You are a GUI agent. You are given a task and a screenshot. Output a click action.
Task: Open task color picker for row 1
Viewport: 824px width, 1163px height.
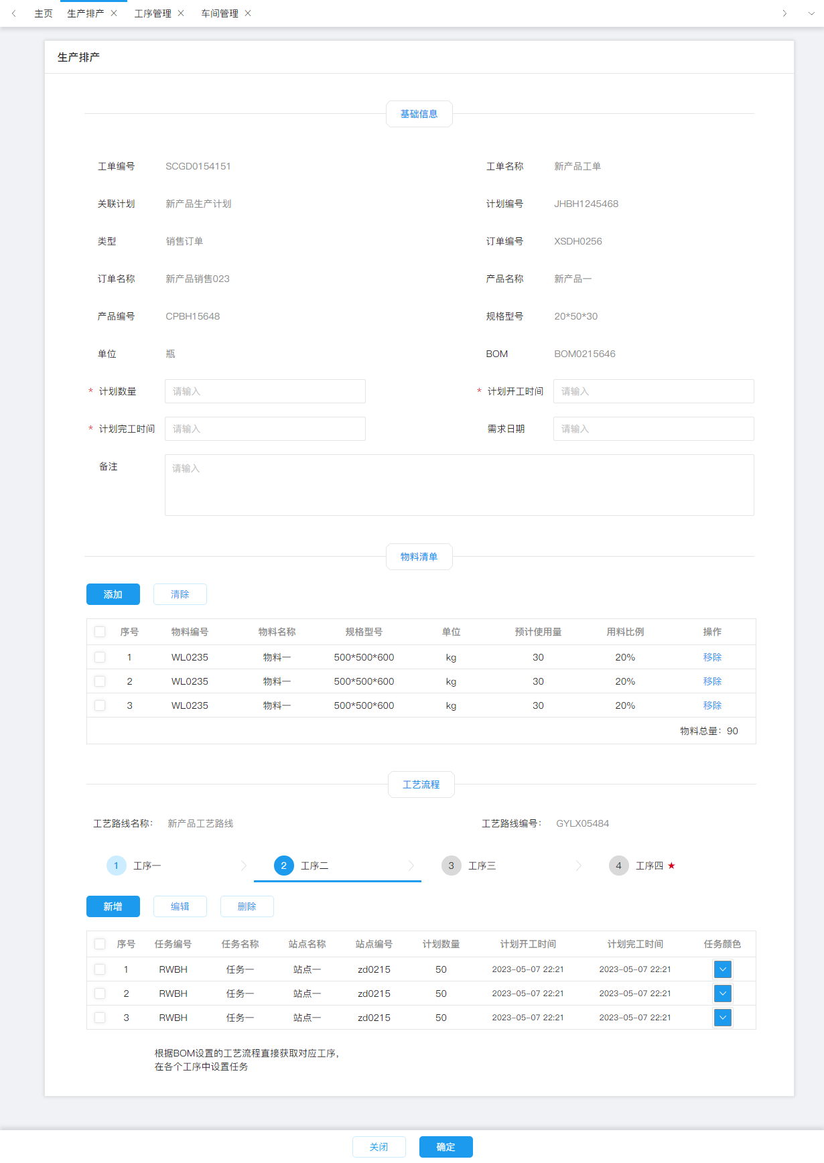point(723,969)
